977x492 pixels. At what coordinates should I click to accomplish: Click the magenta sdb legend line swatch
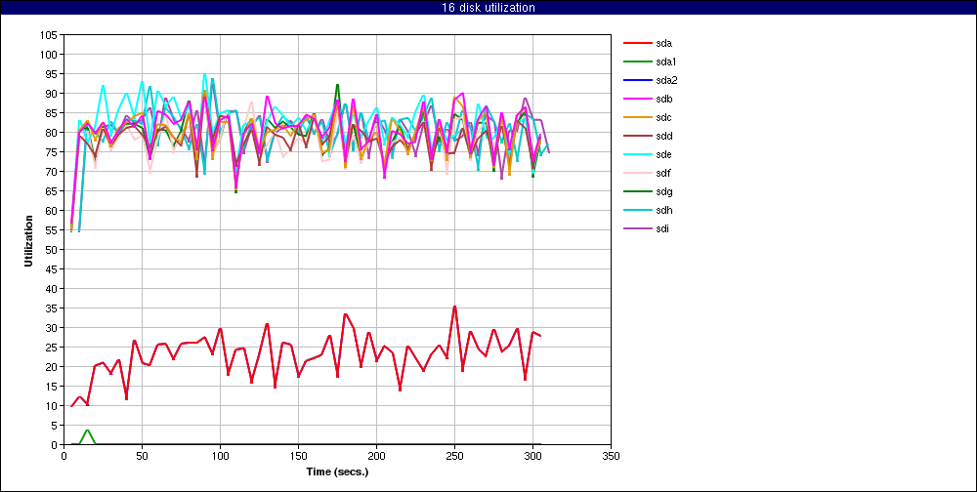coord(636,99)
